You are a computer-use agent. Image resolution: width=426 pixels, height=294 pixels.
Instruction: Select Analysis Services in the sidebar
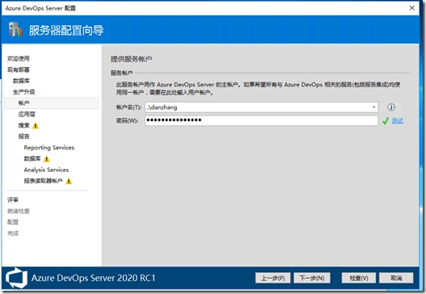46,170
